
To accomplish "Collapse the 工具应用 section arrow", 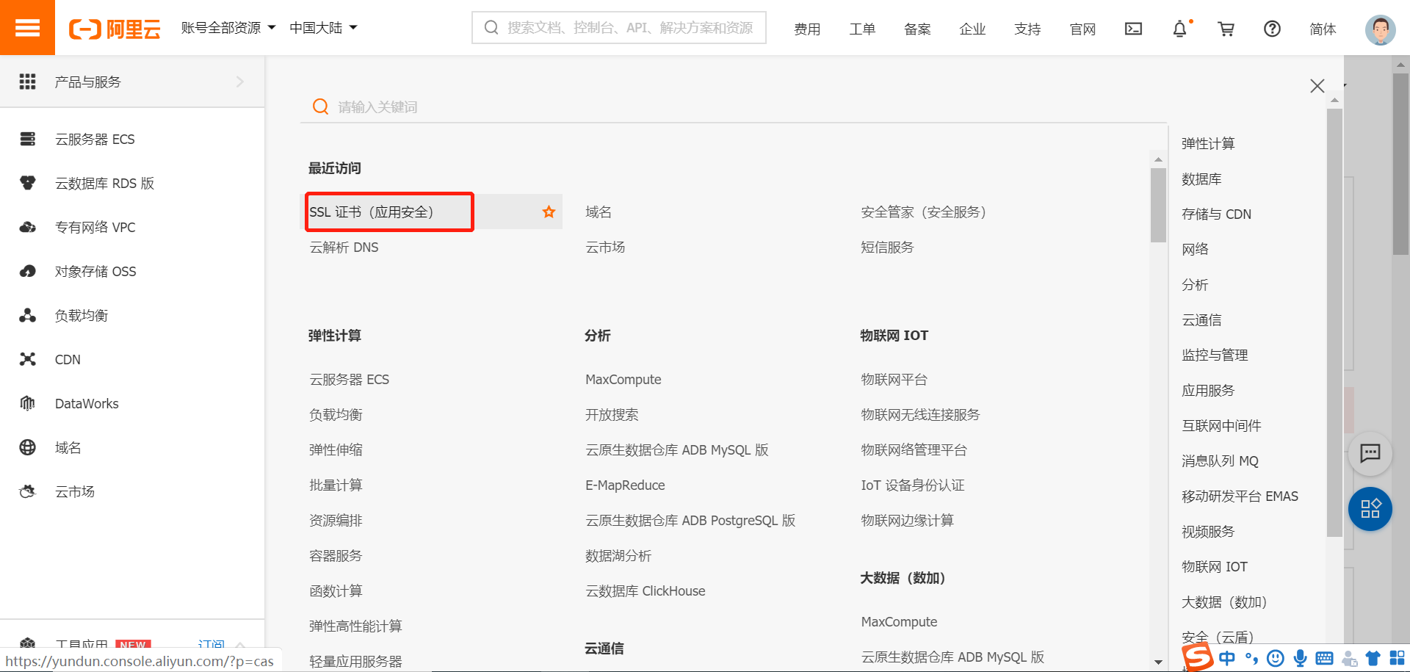I will click(x=240, y=645).
